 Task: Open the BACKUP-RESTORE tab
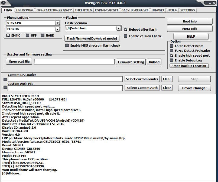(135, 10)
